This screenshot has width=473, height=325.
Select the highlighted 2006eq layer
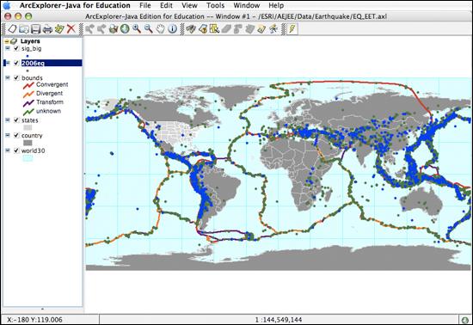click(52, 63)
